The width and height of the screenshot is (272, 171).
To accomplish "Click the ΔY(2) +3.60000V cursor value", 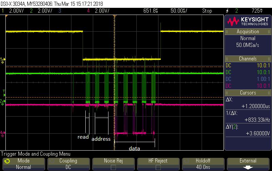I will pyautogui.click(x=258, y=133).
